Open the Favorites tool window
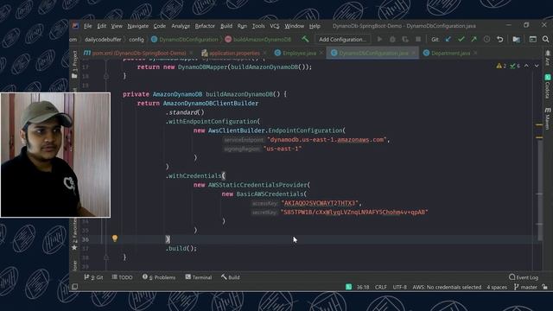Screen dimensions: 553x311 [74, 233]
